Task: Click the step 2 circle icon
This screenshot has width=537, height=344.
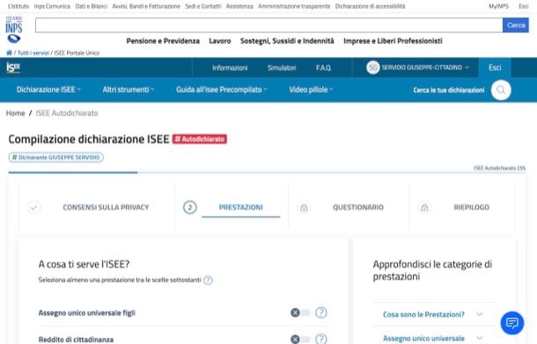Action: (190, 208)
